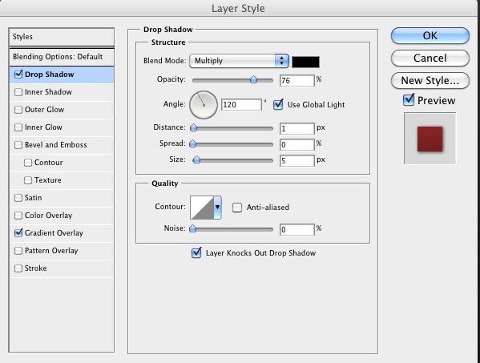The image size is (480, 363).
Task: Uncheck the Drop Shadow checkbox
Action: pos(18,74)
